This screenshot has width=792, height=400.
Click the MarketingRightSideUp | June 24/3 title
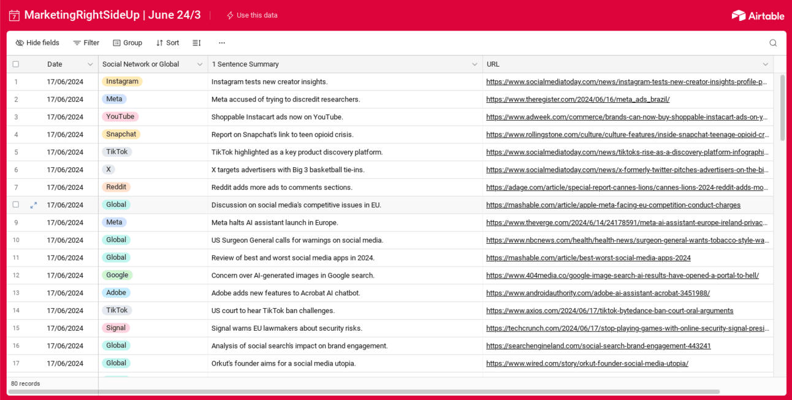pos(112,15)
